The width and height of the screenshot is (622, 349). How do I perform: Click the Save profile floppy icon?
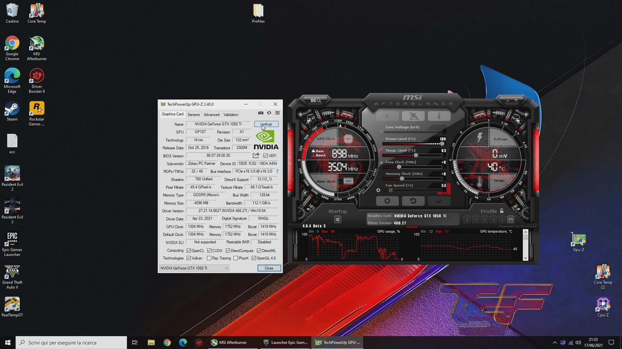click(x=510, y=220)
